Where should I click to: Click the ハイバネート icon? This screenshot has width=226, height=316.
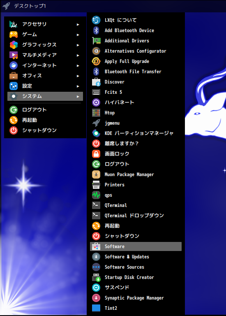click(96, 102)
